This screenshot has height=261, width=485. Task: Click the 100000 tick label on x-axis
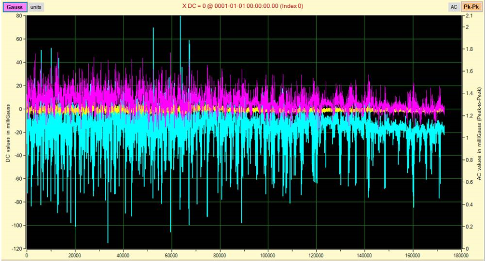click(x=267, y=256)
